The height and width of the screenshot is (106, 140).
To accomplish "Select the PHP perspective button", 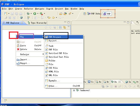I will point(107,14).
